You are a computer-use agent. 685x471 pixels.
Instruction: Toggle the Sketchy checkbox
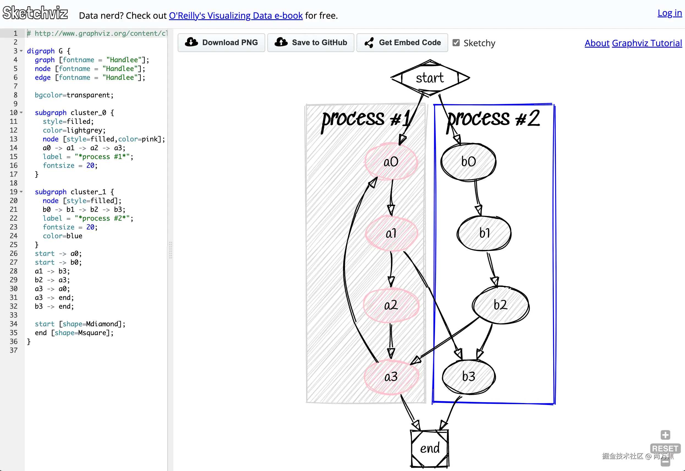coord(456,43)
